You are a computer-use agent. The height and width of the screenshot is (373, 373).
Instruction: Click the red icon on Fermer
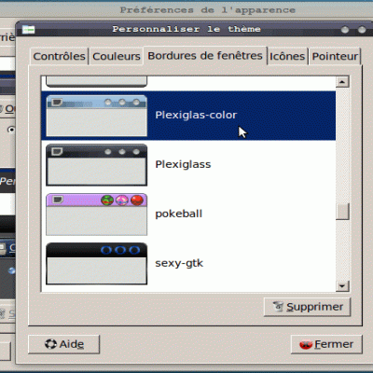(x=306, y=344)
